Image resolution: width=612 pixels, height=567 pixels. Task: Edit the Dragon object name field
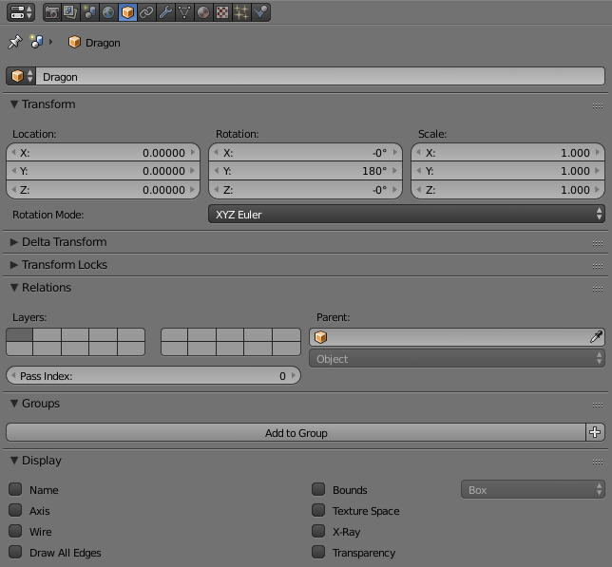tap(320, 76)
